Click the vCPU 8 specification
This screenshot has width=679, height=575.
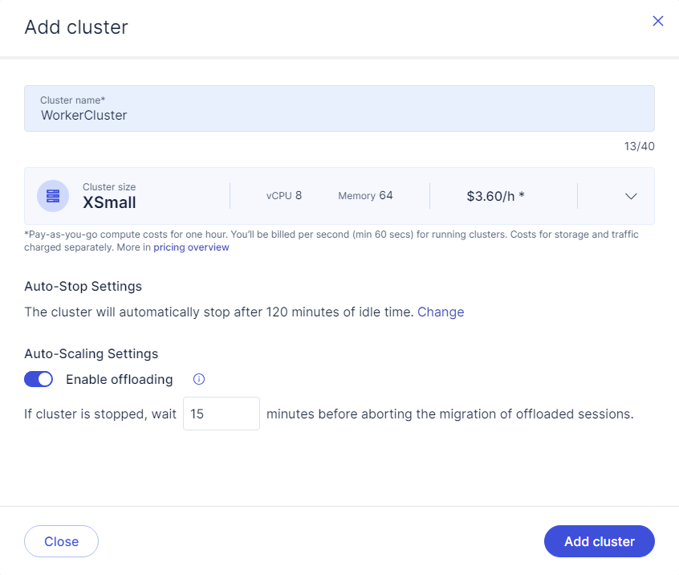click(284, 195)
